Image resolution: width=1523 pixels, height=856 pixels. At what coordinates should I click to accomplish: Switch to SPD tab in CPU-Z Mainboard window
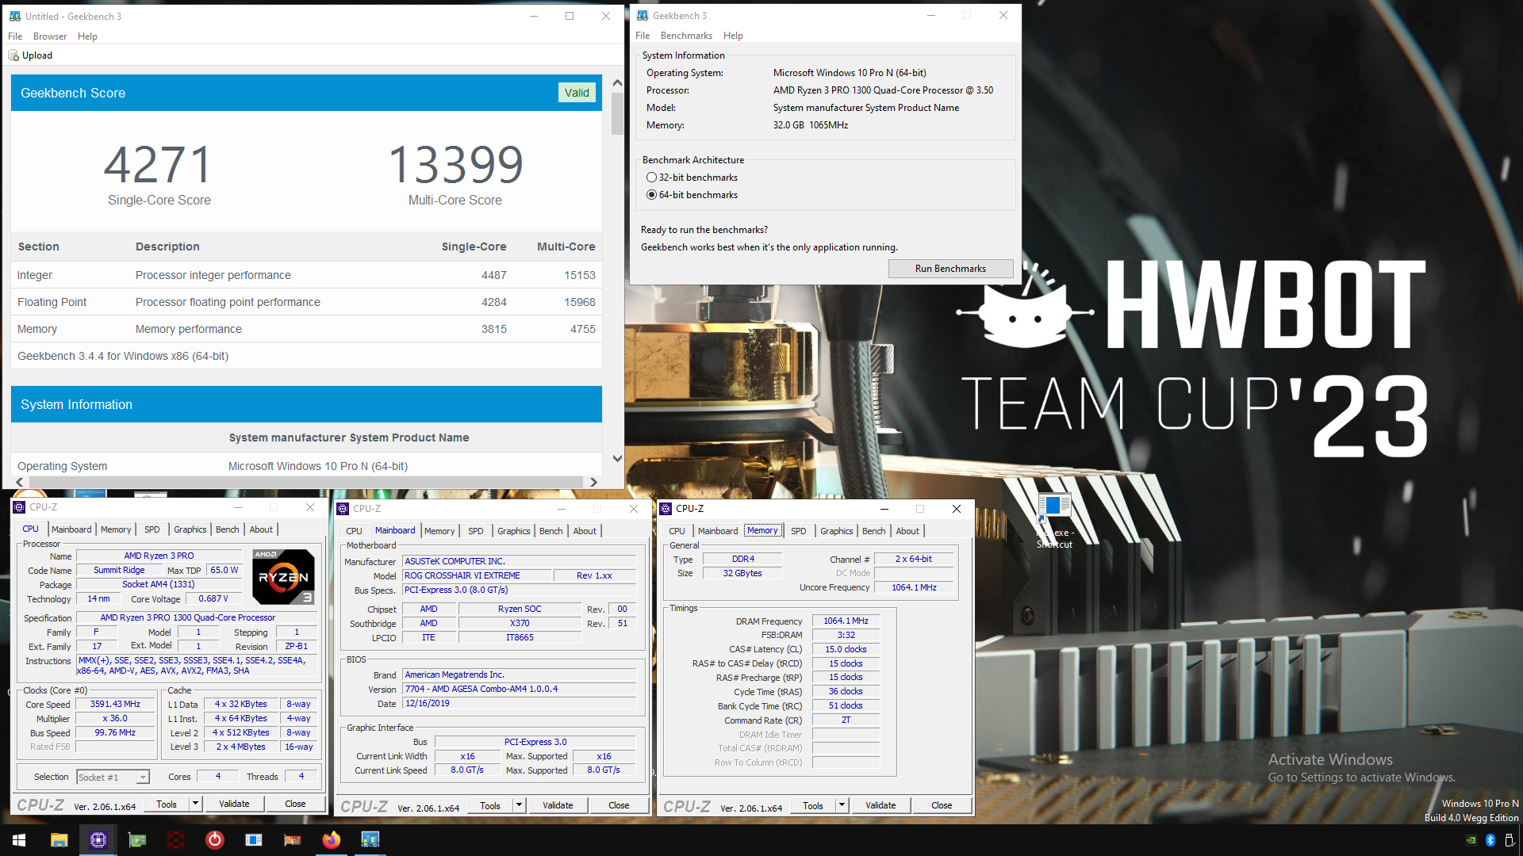475,531
